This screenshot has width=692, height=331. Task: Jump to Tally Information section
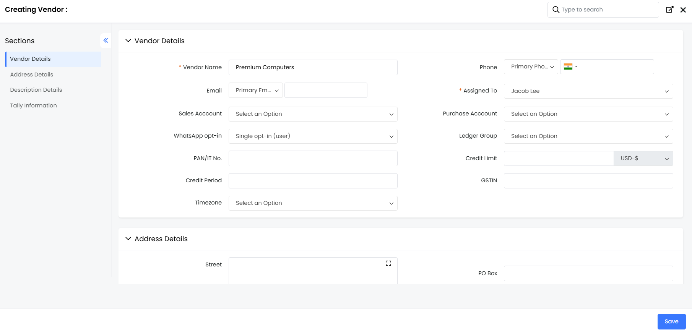(x=34, y=105)
